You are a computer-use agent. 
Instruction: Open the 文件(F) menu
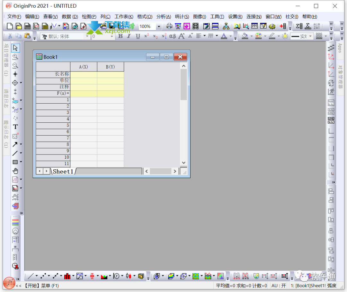[x=14, y=17]
